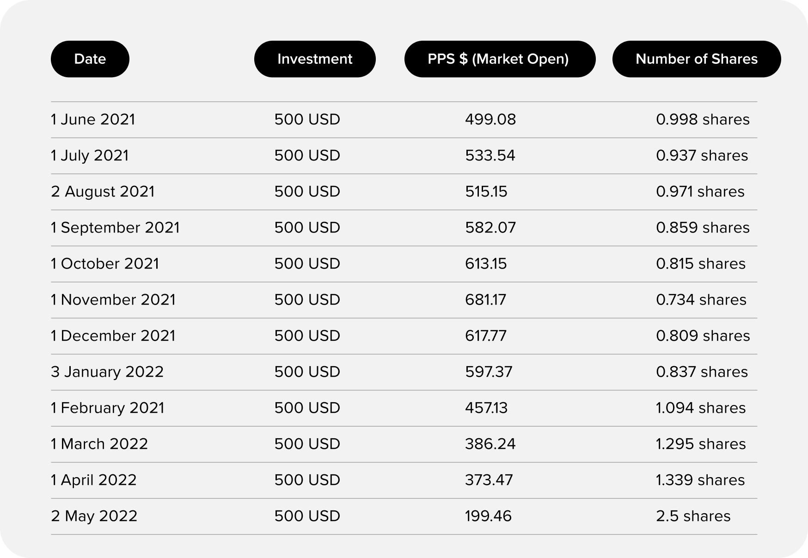Select the 2 August 2021 date cell
Viewport: 808px width, 558px height.
click(x=103, y=191)
